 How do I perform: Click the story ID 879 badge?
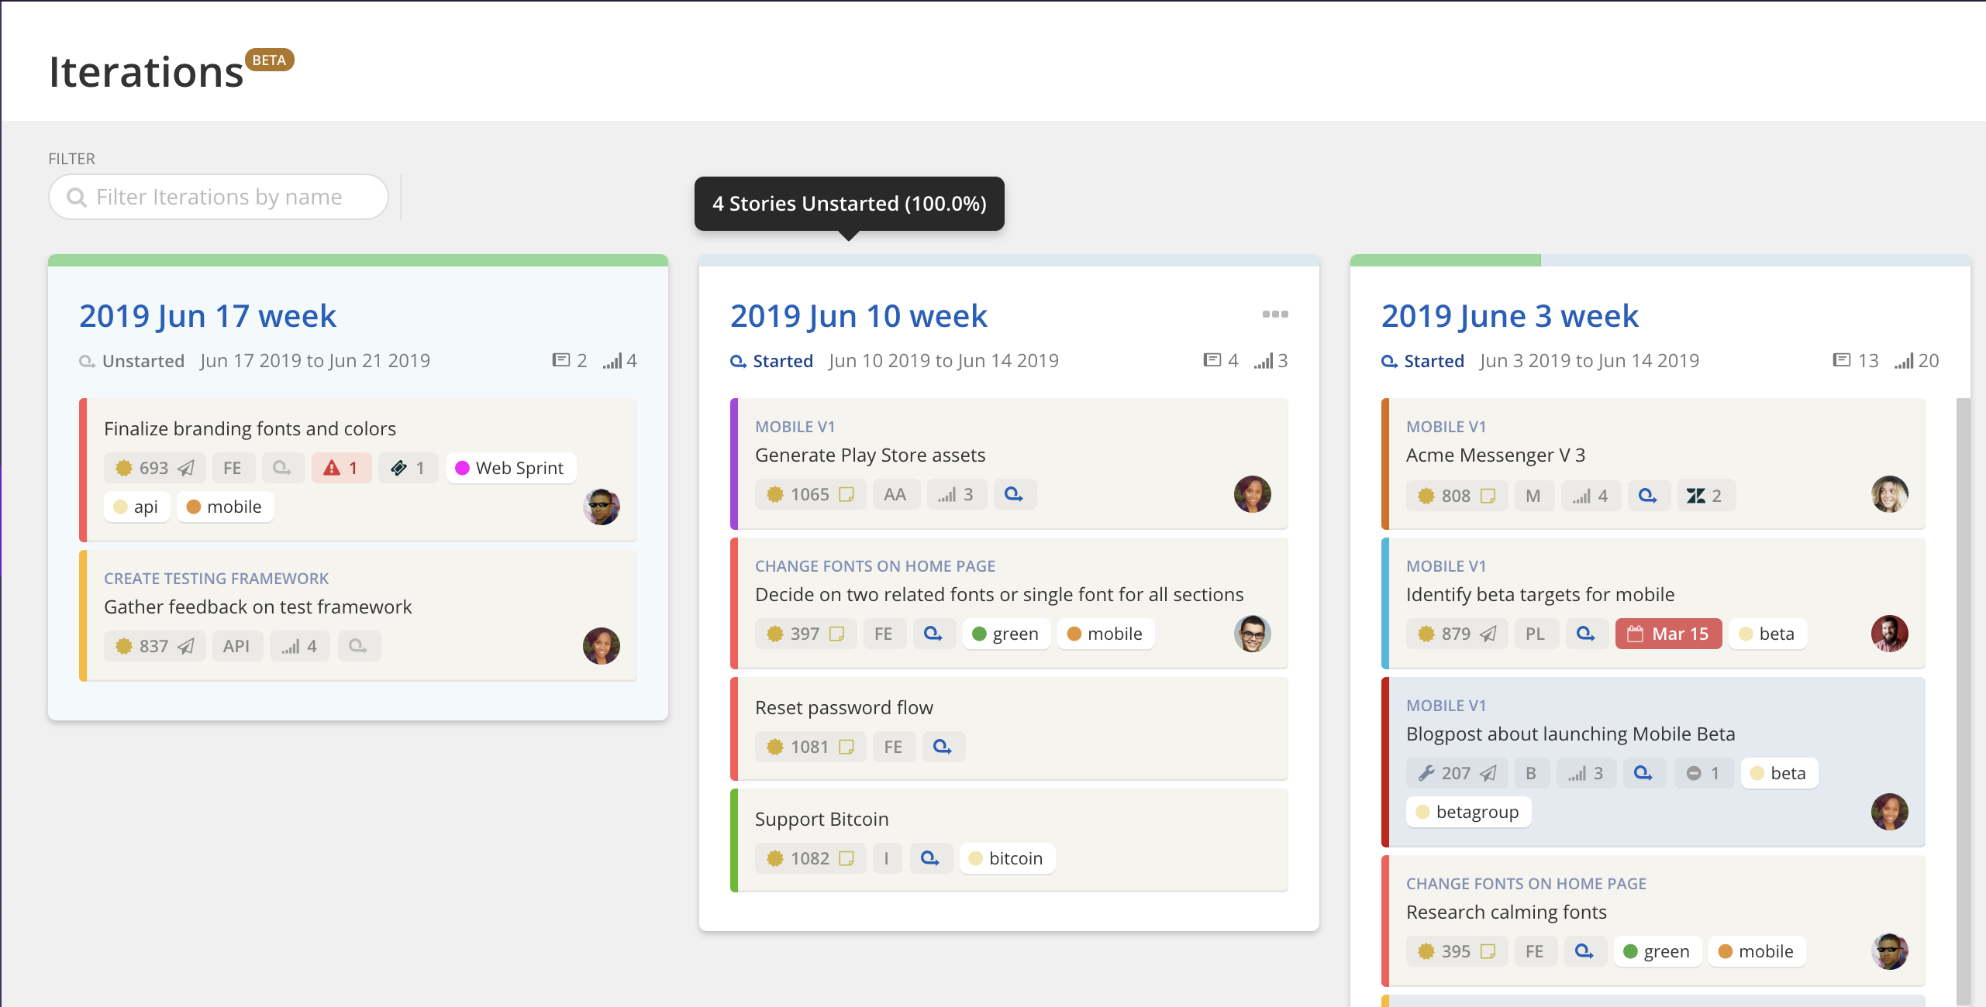tap(1457, 634)
